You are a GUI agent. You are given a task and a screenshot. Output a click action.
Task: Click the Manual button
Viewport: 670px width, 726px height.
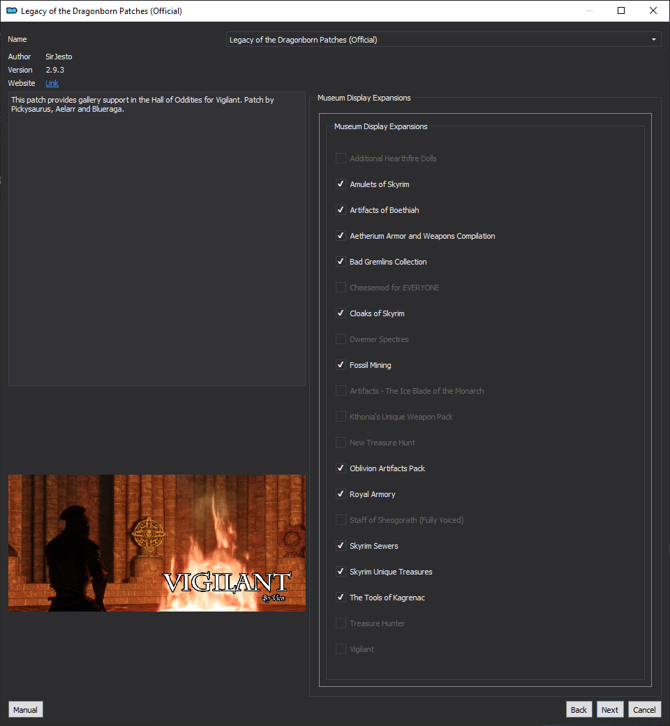click(x=25, y=710)
